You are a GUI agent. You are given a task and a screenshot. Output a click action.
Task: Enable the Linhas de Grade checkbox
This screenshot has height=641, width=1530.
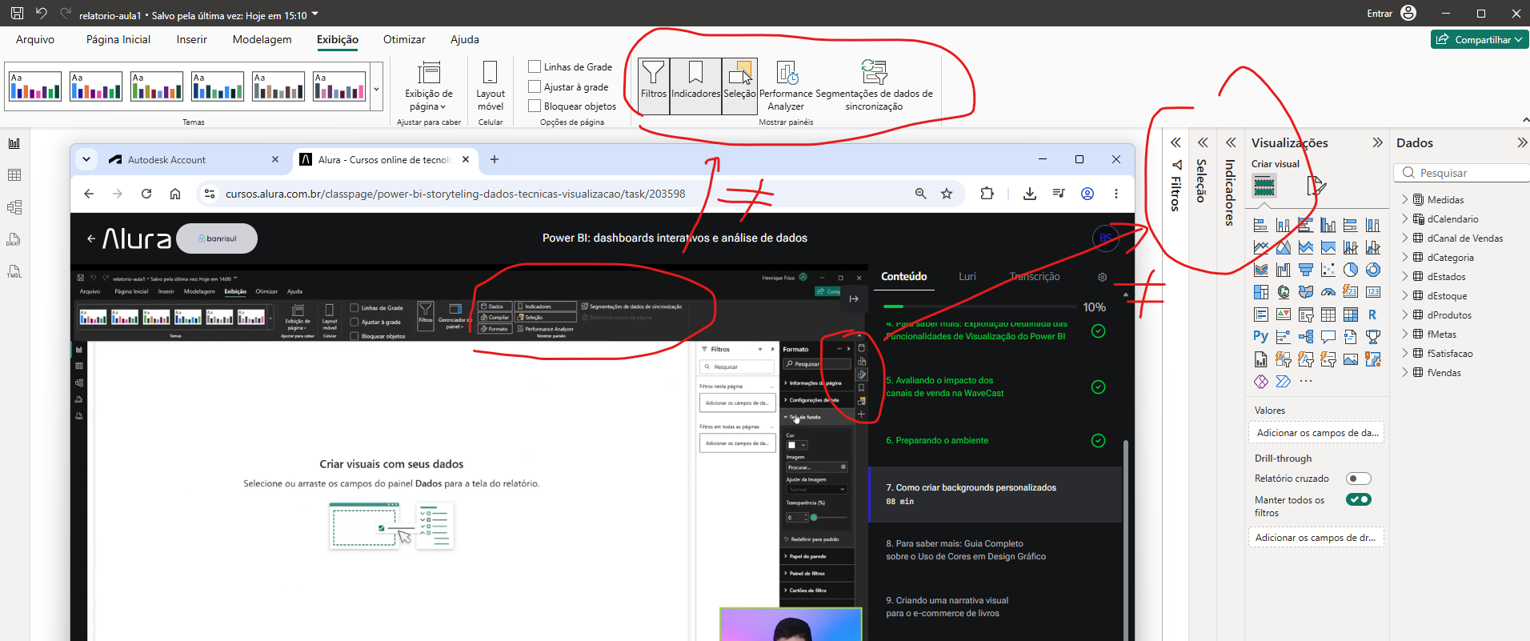point(535,66)
